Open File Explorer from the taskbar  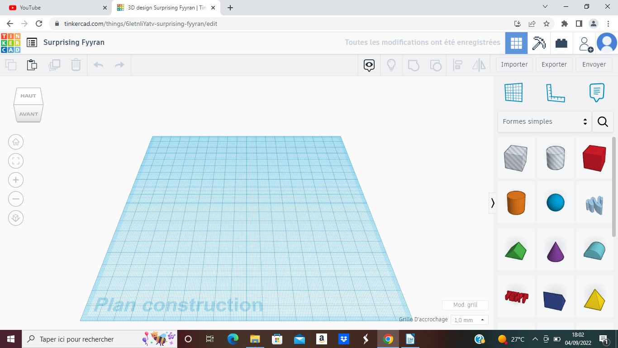[255, 339]
